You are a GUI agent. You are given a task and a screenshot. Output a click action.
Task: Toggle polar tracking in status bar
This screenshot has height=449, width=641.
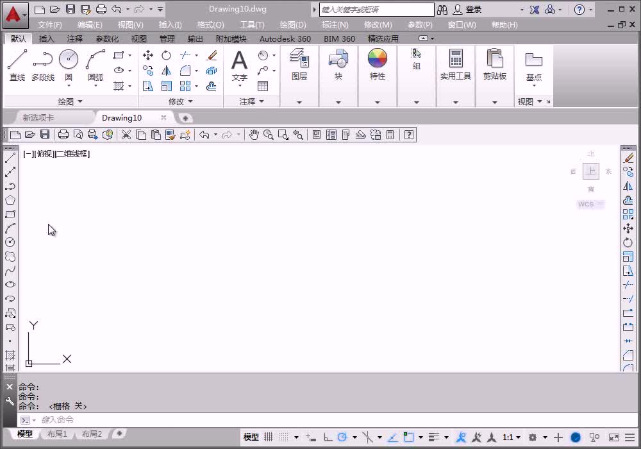tap(342, 437)
